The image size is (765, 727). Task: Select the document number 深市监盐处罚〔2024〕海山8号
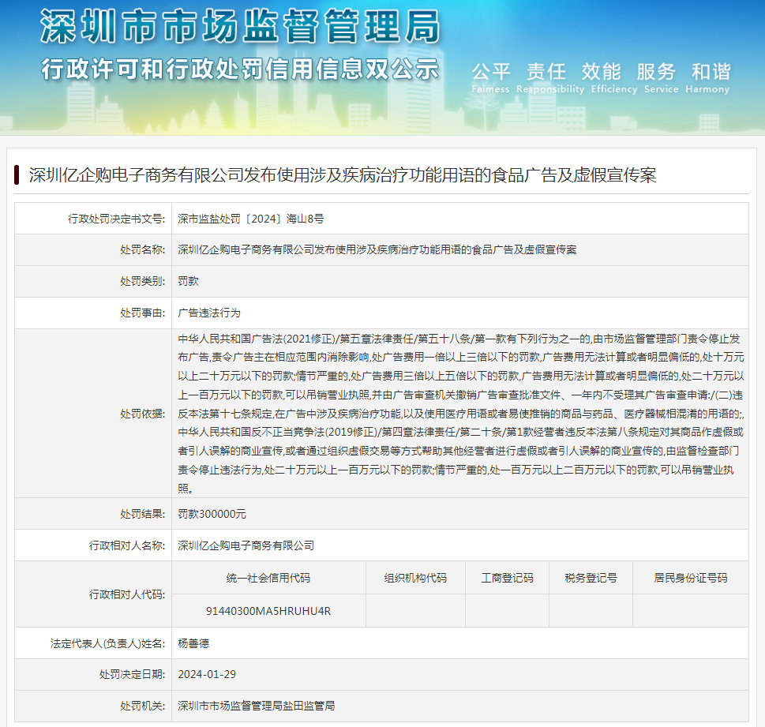click(x=251, y=219)
